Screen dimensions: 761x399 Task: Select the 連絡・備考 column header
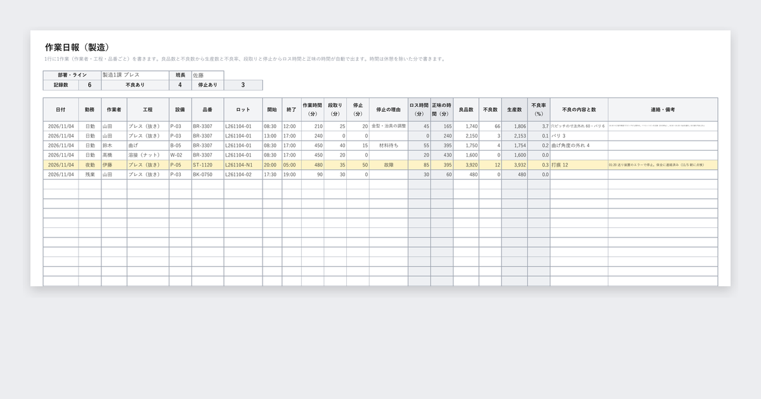click(663, 110)
